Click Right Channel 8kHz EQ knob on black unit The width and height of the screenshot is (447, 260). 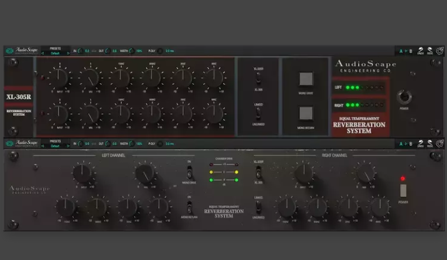(x=379, y=207)
